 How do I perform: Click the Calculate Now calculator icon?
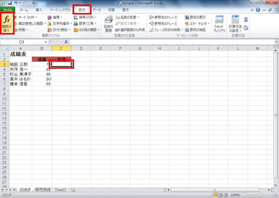(x=246, y=20)
